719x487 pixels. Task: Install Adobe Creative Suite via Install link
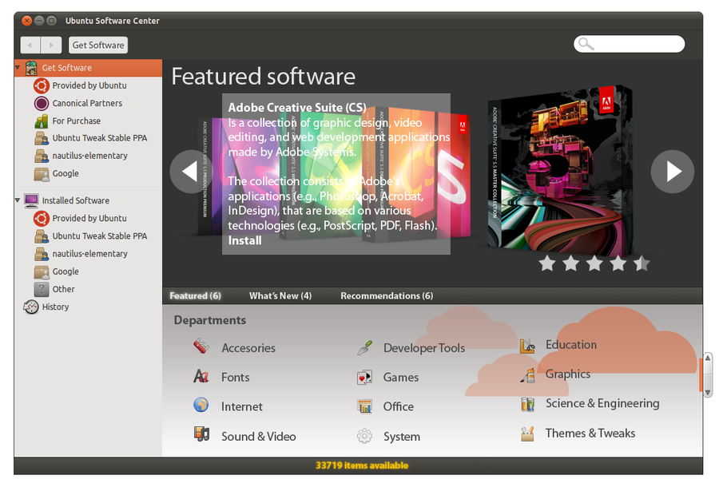click(245, 240)
